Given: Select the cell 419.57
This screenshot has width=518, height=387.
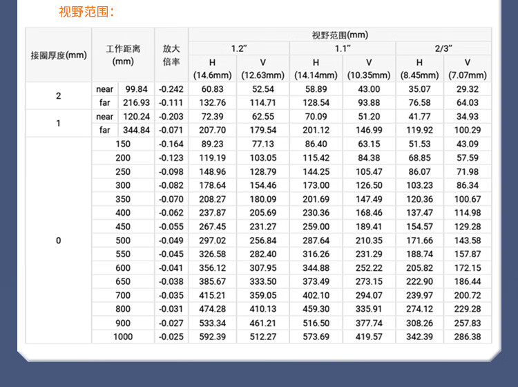Looking at the screenshot, I should coord(369,337).
